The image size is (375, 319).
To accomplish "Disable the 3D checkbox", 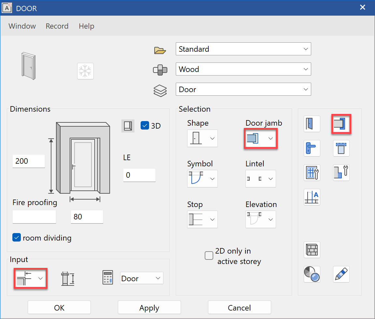I will 145,125.
